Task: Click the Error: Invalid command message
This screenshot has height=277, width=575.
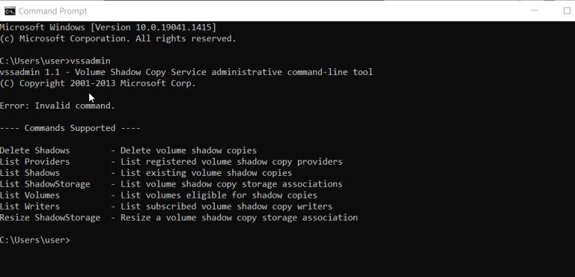Action: [57, 106]
